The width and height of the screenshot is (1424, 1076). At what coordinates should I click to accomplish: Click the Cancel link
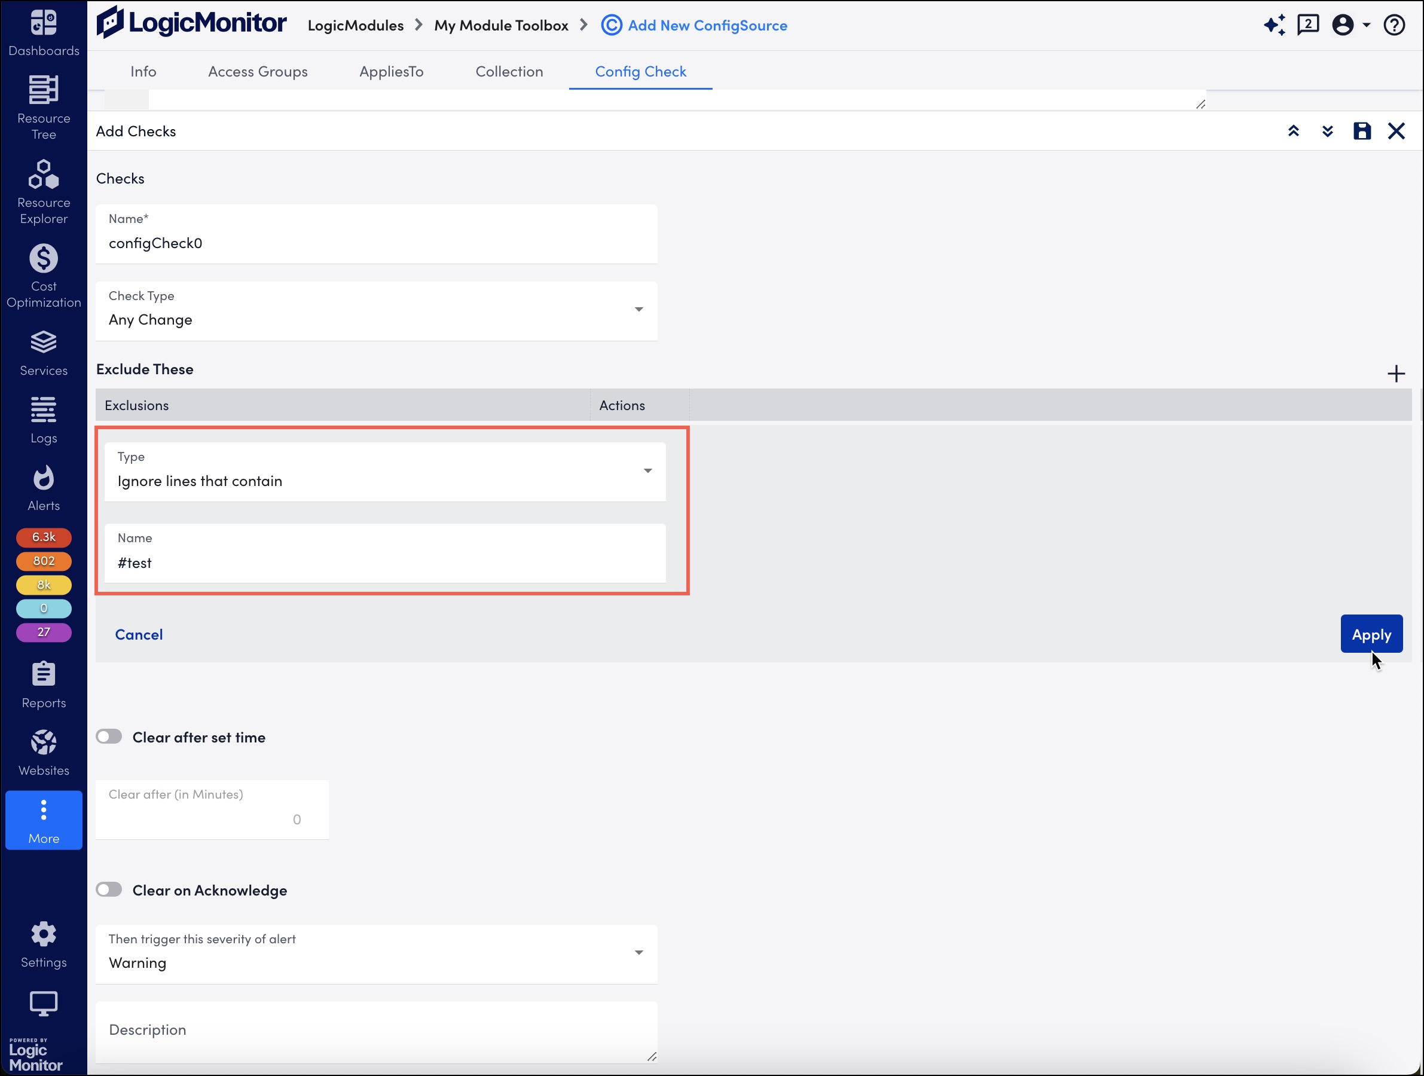point(138,633)
